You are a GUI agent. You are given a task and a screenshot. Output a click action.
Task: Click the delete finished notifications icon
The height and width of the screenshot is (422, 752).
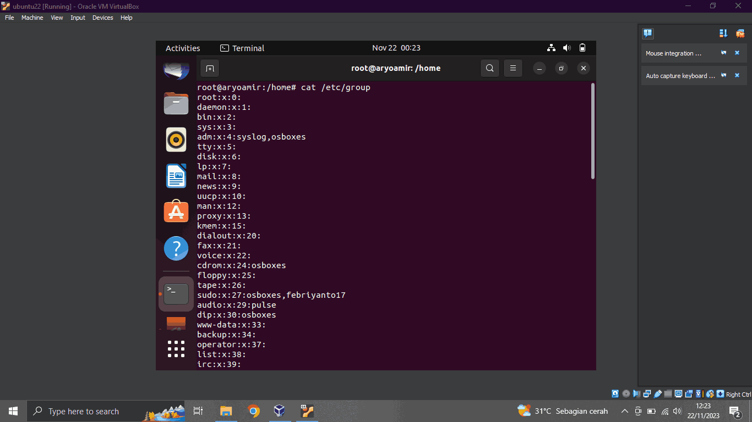click(x=740, y=34)
